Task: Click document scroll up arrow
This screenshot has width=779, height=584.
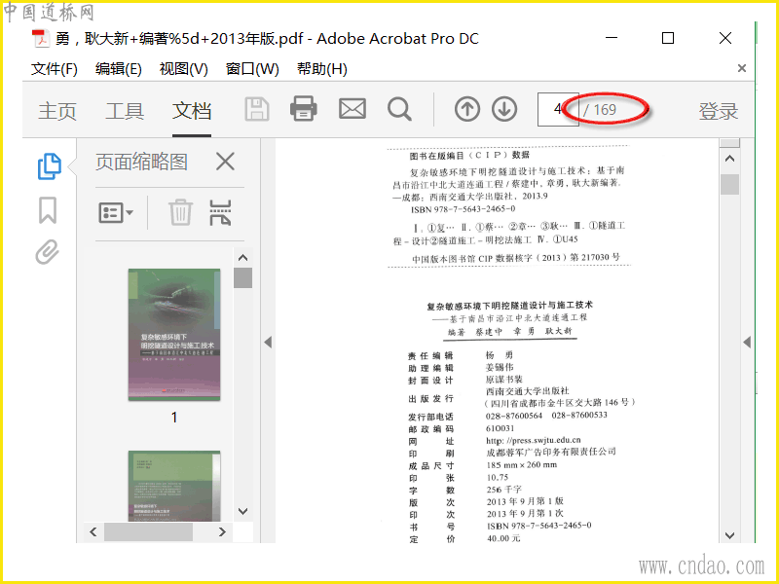Action: [x=729, y=159]
